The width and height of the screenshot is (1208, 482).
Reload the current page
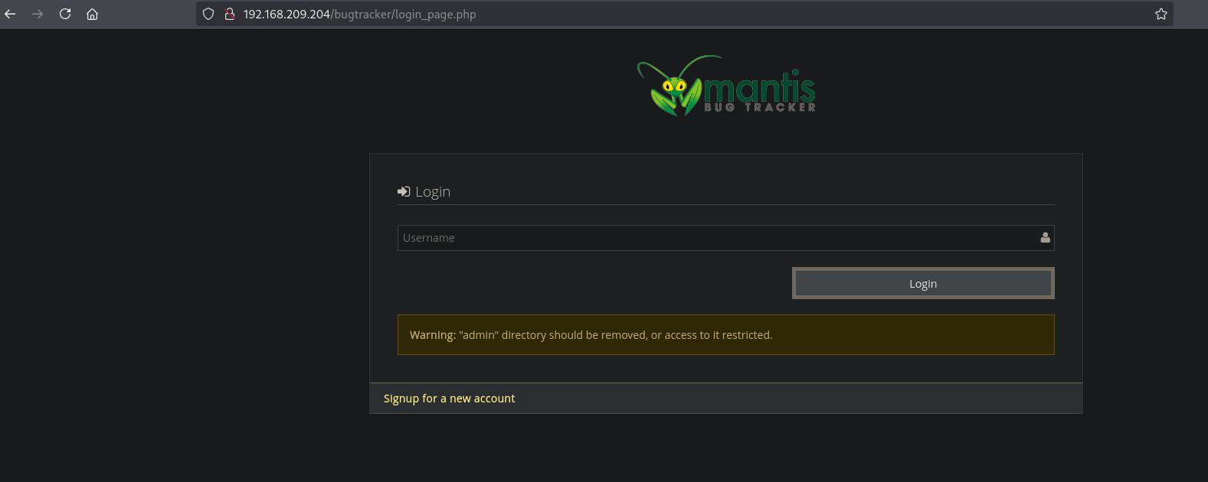[x=65, y=14]
